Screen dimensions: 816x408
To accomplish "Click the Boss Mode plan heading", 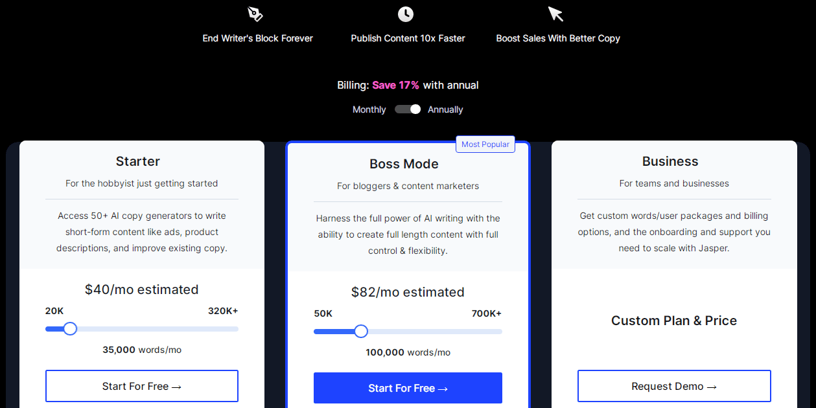I will [x=404, y=164].
